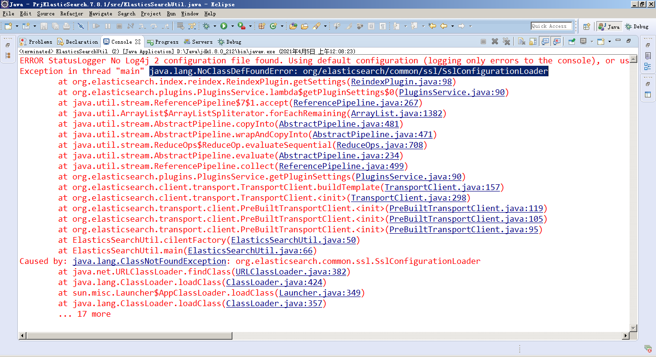Toggle Show Console When Standard Out Changes
Image resolution: width=656 pixels, height=357 pixels.
point(545,41)
